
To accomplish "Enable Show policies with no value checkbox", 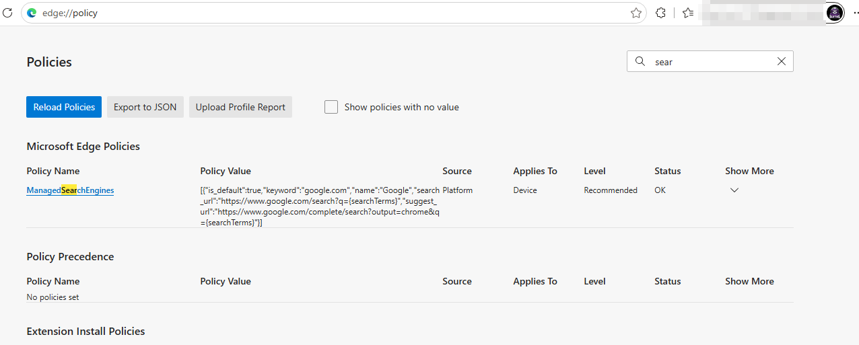I will pos(331,107).
